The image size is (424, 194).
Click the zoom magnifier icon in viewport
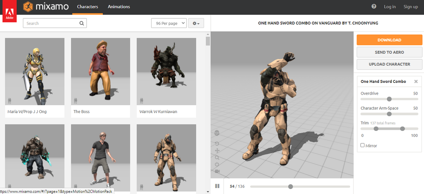tap(217, 157)
